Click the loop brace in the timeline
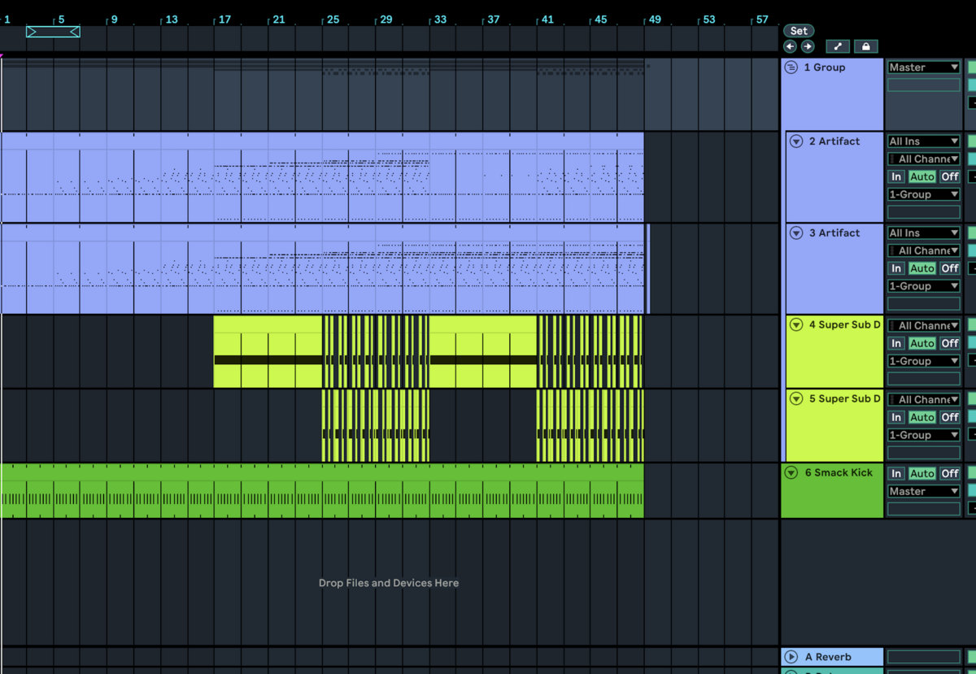The height and width of the screenshot is (674, 976). pyautogui.click(x=53, y=32)
